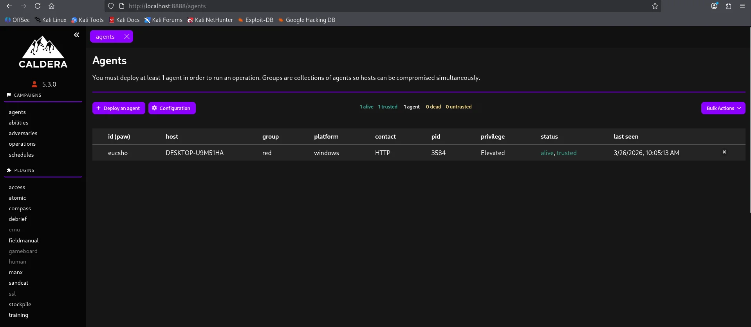Open the stockpile plugin
The height and width of the screenshot is (327, 751).
(x=20, y=304)
